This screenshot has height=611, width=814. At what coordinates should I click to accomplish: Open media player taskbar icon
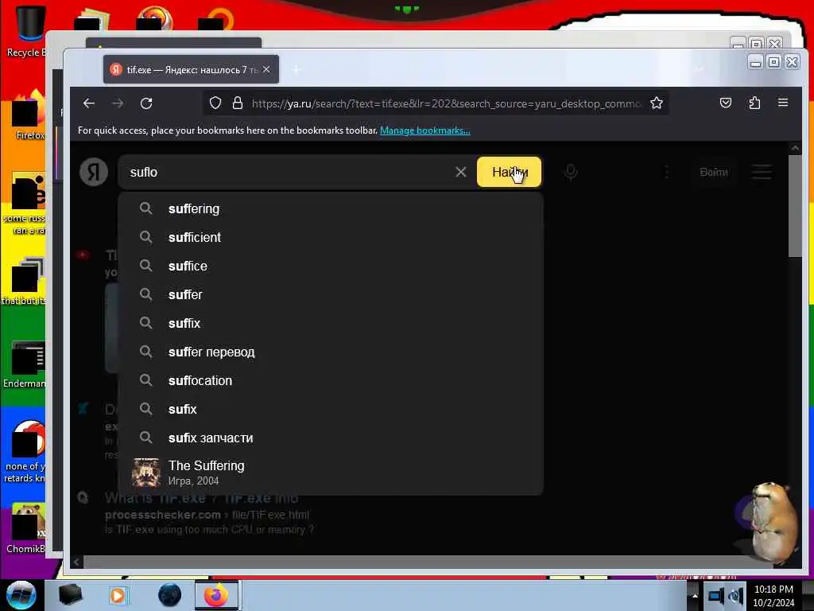[118, 595]
